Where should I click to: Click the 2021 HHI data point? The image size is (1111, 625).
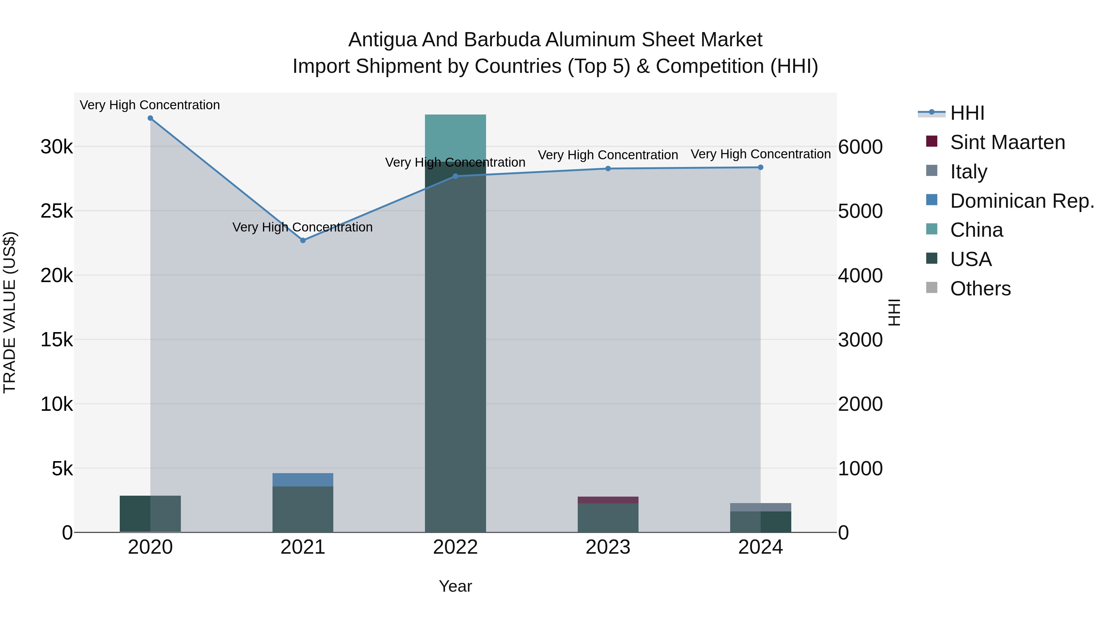point(303,240)
